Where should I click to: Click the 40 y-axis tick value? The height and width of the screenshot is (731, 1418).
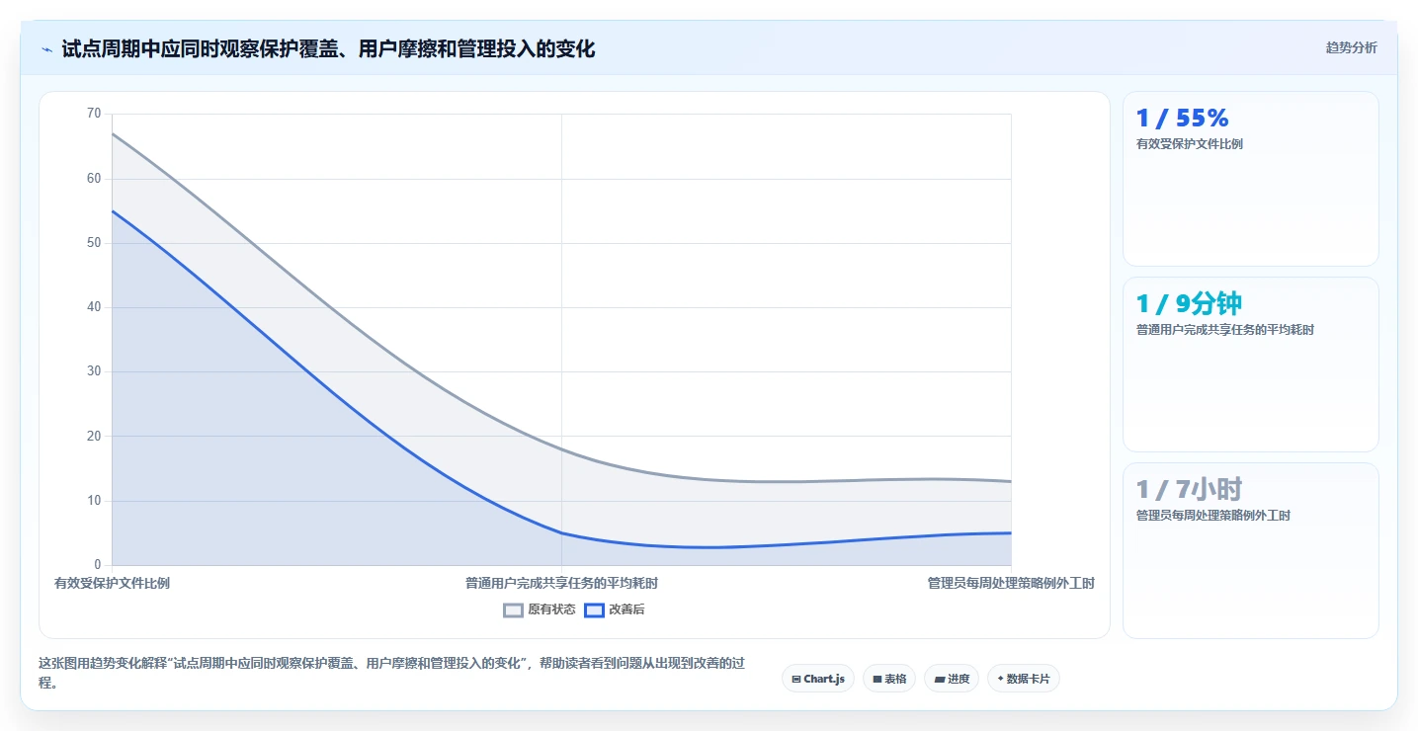(94, 307)
